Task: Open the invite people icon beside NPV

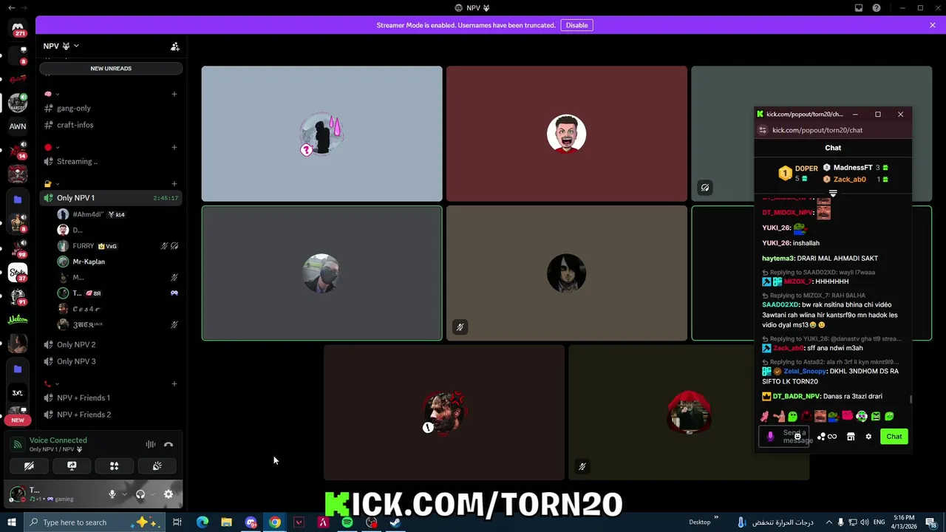Action: tap(175, 47)
